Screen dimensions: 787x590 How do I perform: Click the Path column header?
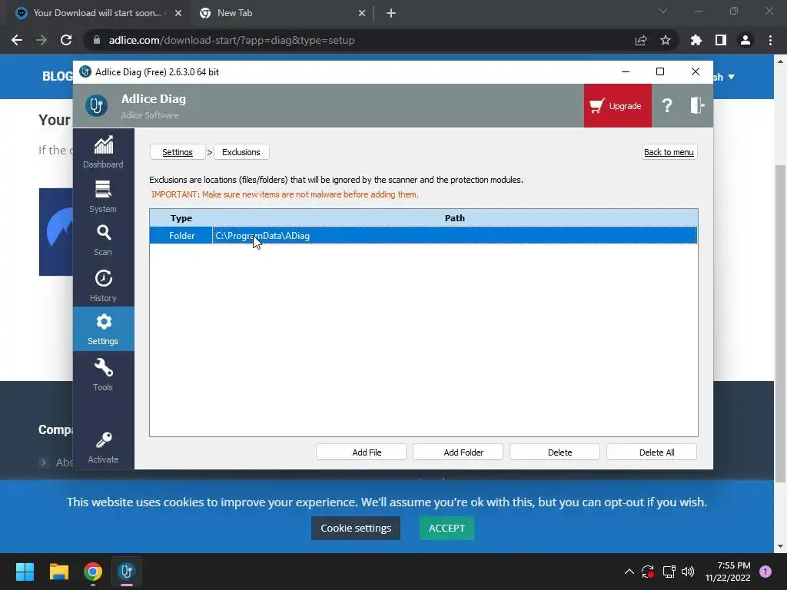tap(455, 218)
